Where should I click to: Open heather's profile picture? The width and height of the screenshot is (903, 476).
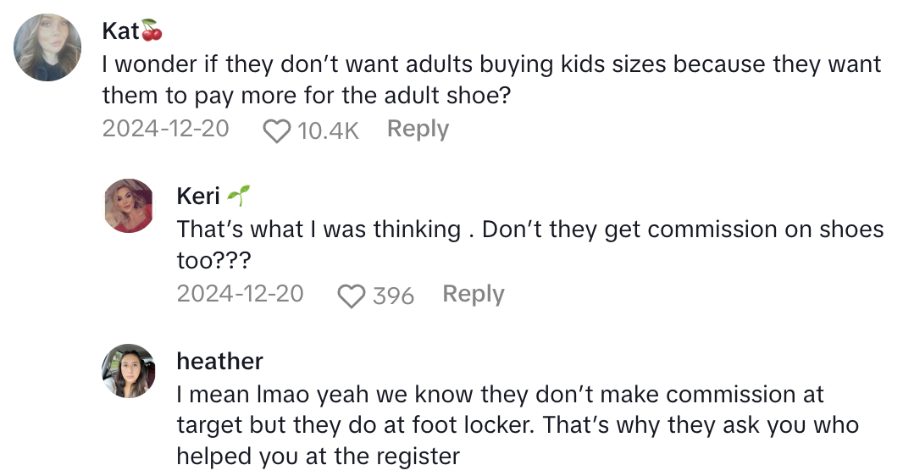[x=128, y=370]
